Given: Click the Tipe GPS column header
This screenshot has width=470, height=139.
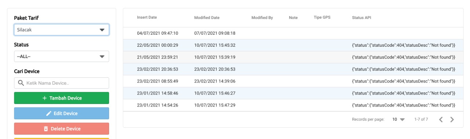Looking at the screenshot, I should point(322,18).
